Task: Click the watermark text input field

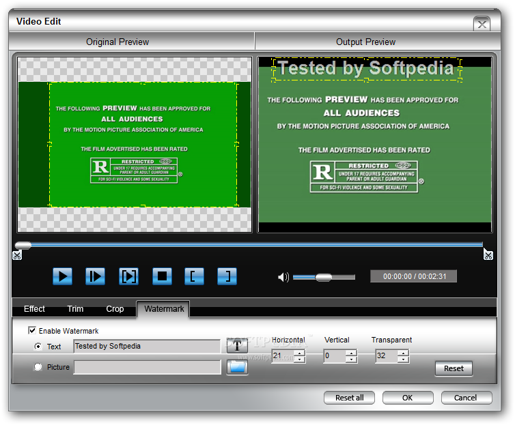Action: pos(147,347)
